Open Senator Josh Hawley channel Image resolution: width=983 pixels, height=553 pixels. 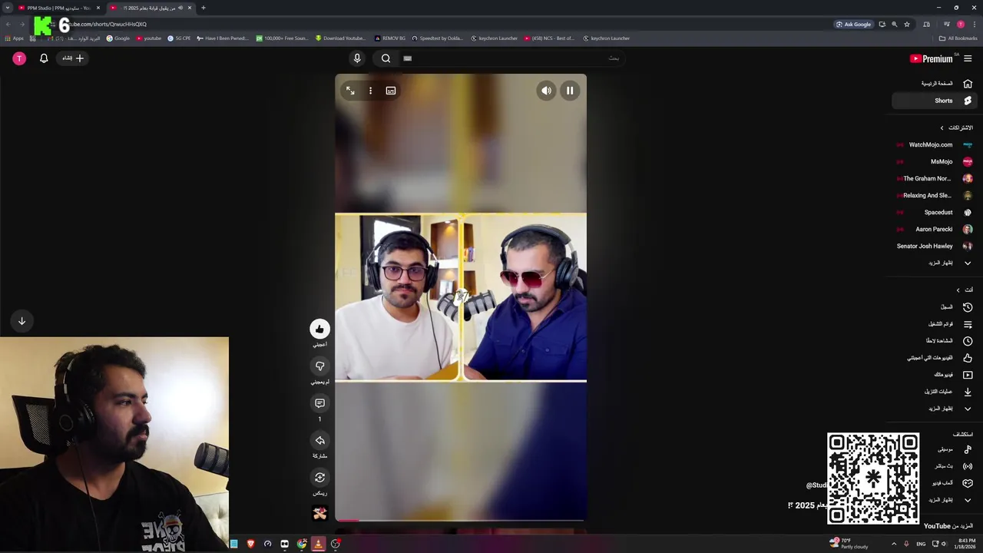(x=935, y=246)
